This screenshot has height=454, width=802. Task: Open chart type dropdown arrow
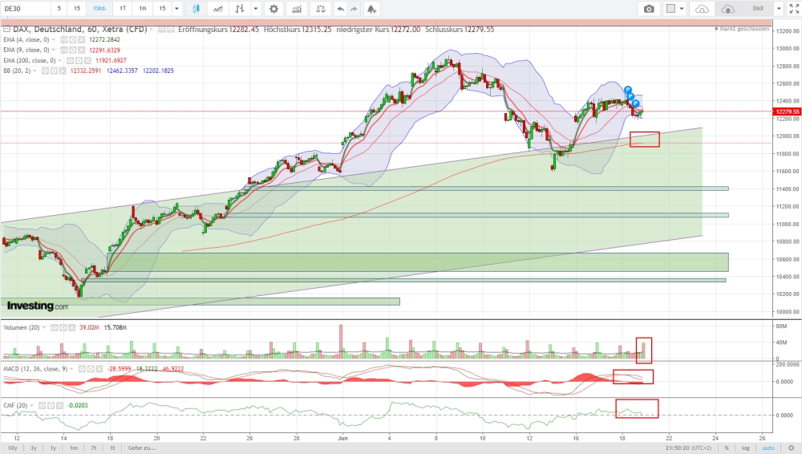point(256,9)
